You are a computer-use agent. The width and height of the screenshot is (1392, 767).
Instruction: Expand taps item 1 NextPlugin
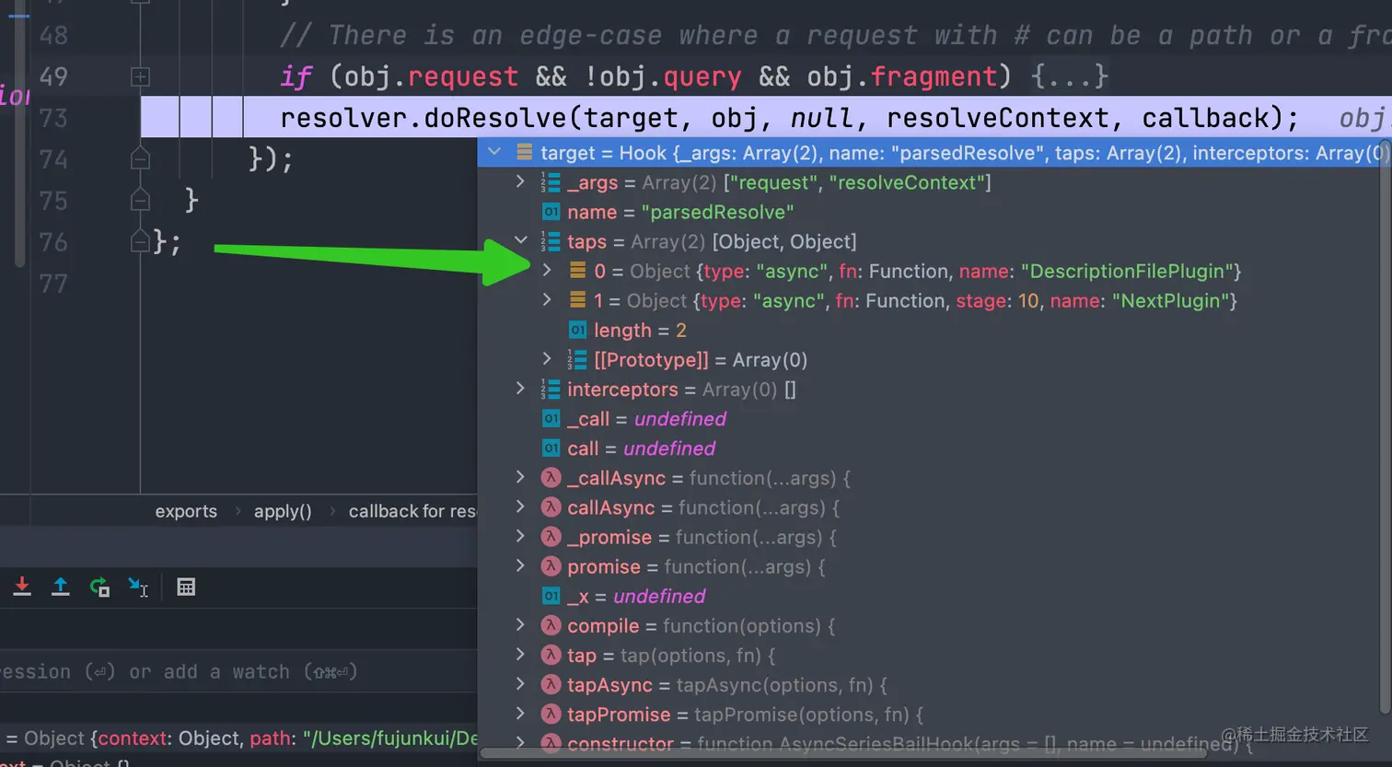[x=547, y=300]
